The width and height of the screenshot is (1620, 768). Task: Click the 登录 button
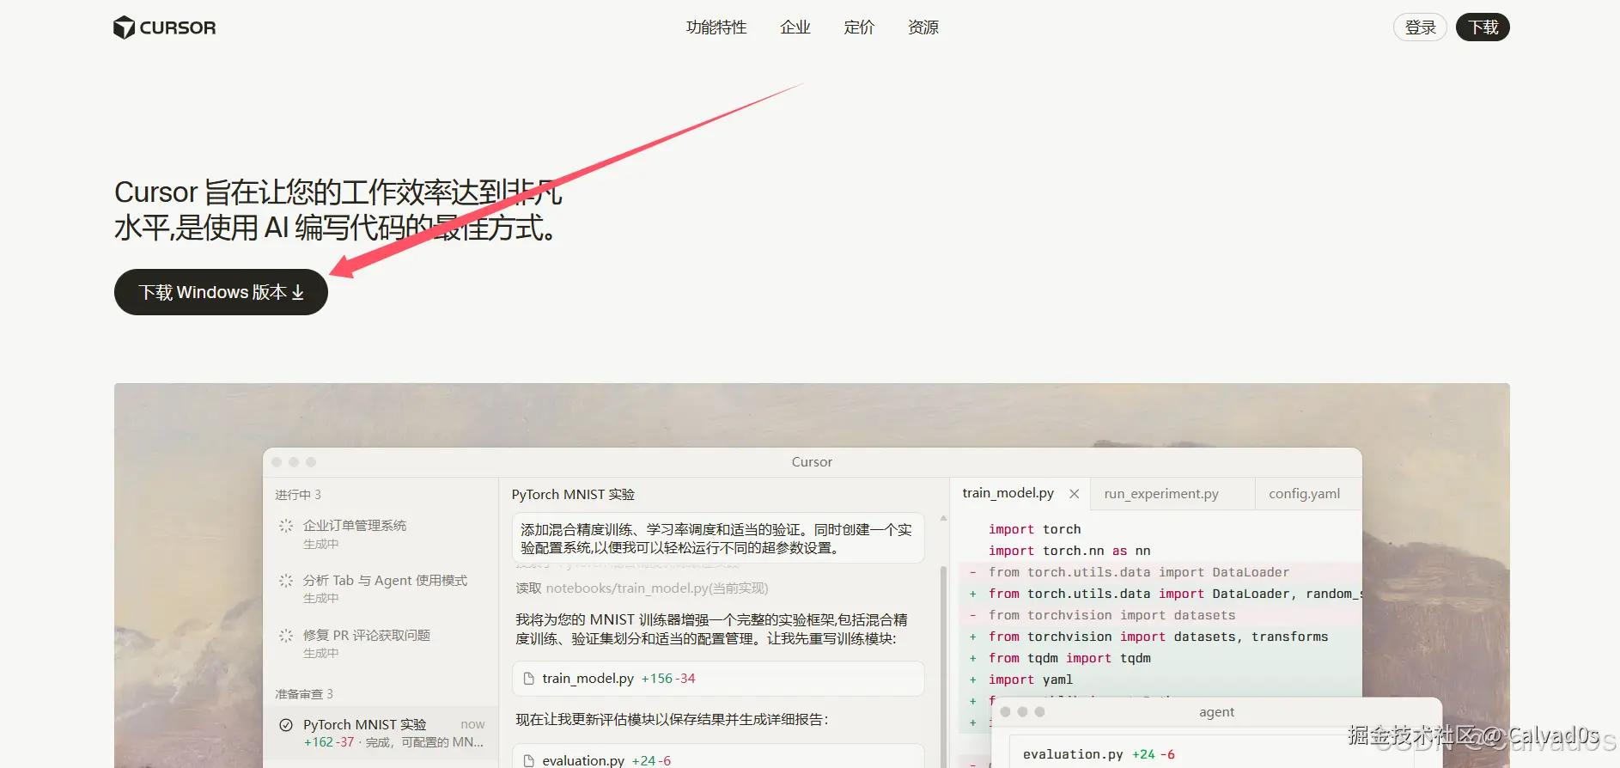pyautogui.click(x=1420, y=27)
